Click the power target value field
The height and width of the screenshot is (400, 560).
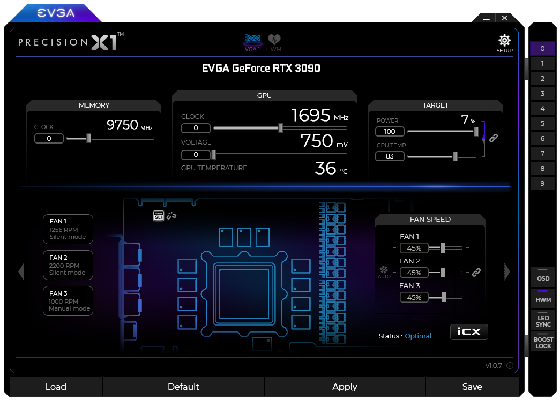[x=390, y=132]
